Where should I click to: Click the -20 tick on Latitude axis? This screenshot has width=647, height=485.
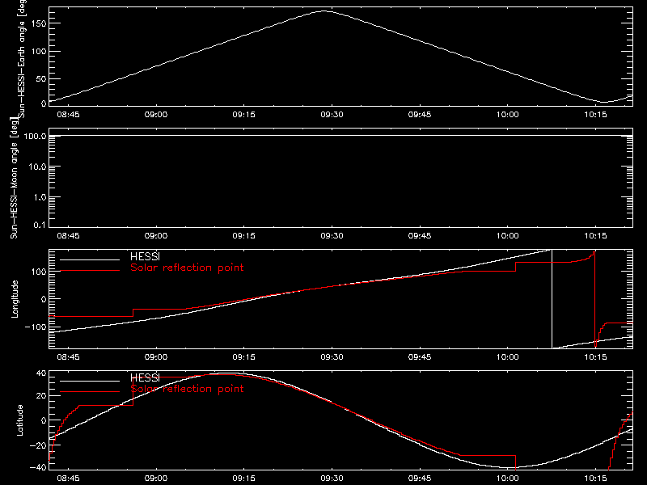tap(38, 445)
